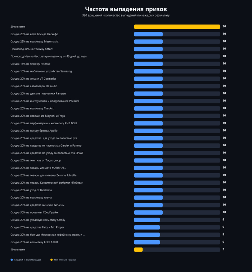
Task: Select the yellow bar for 20 монеток
Action: [x=177, y=27]
